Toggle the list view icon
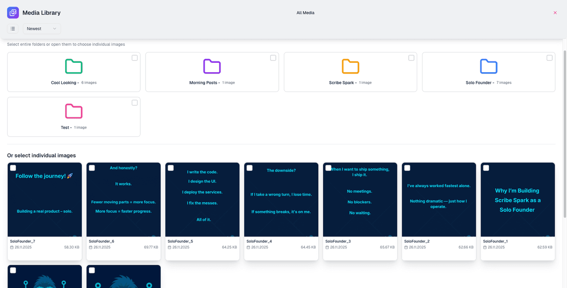Screen dimensions: 567x288 [13, 29]
